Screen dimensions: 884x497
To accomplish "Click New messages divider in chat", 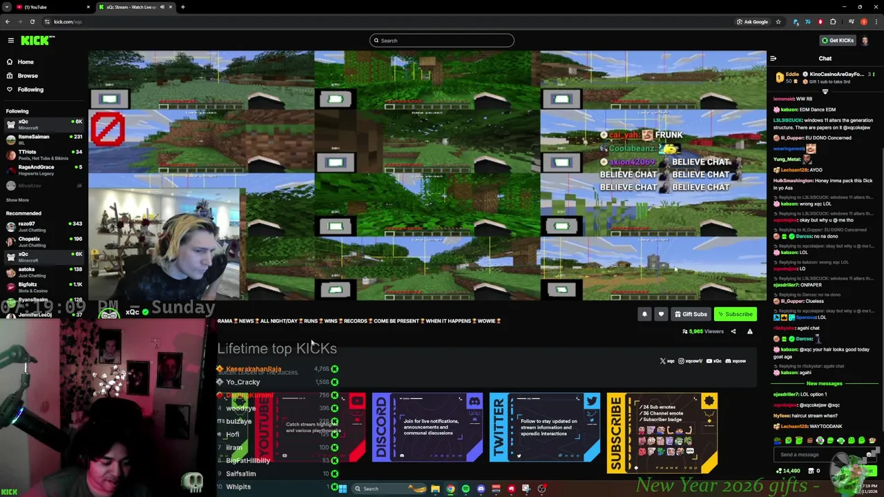I will 825,383.
